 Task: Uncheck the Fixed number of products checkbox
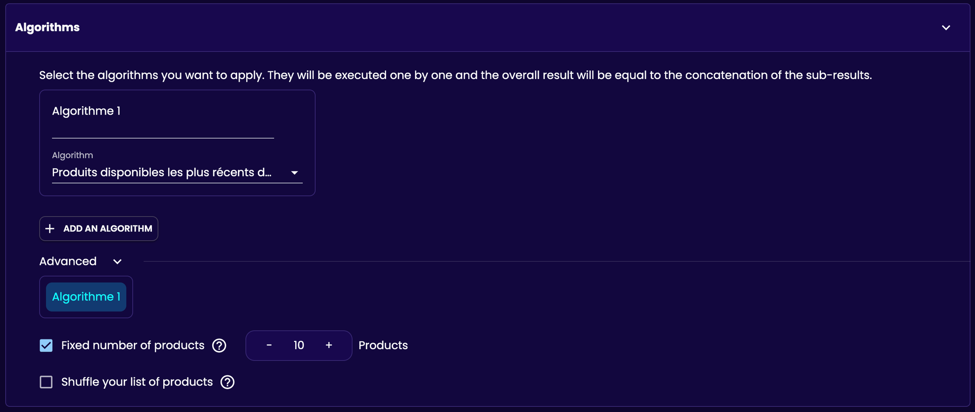pyautogui.click(x=46, y=345)
